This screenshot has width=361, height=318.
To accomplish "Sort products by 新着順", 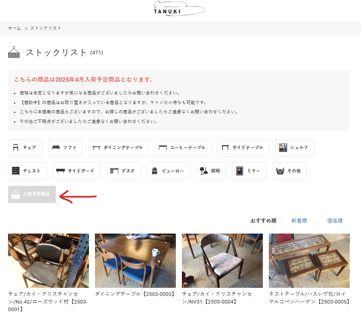I will (x=299, y=221).
